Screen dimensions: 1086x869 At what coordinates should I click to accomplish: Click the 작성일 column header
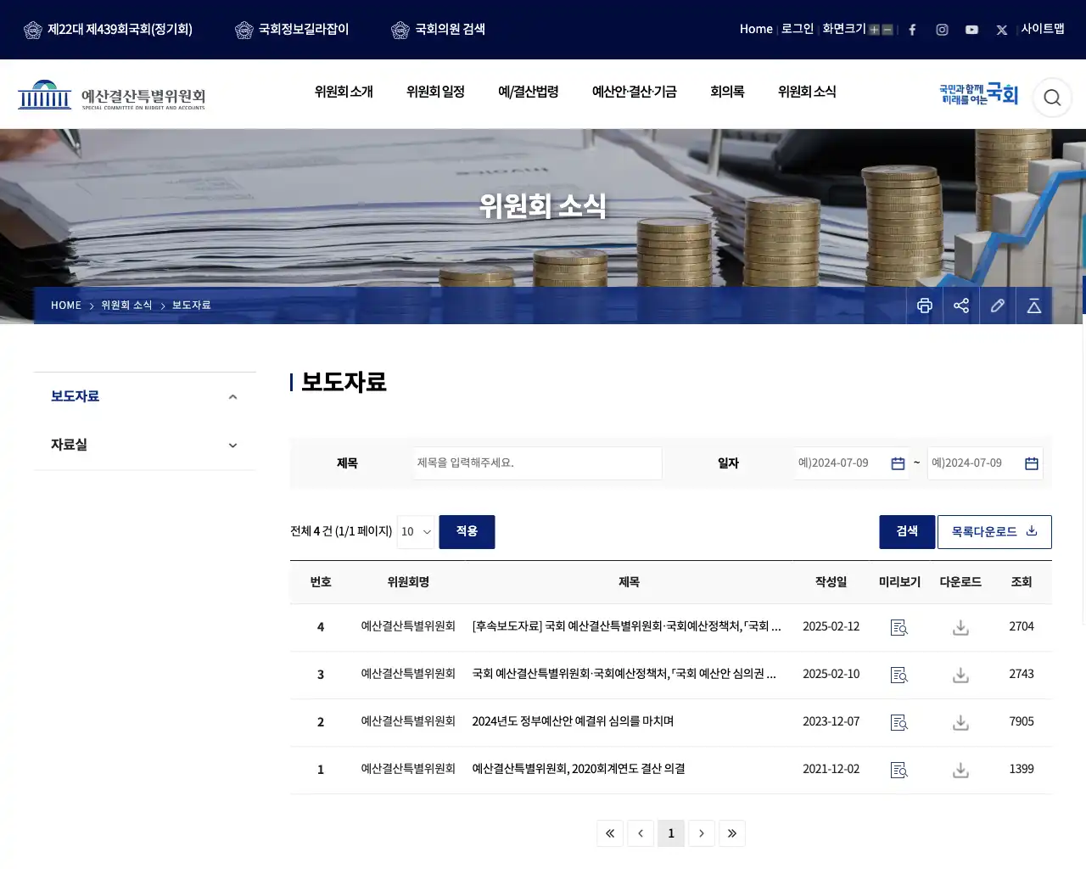831,582
